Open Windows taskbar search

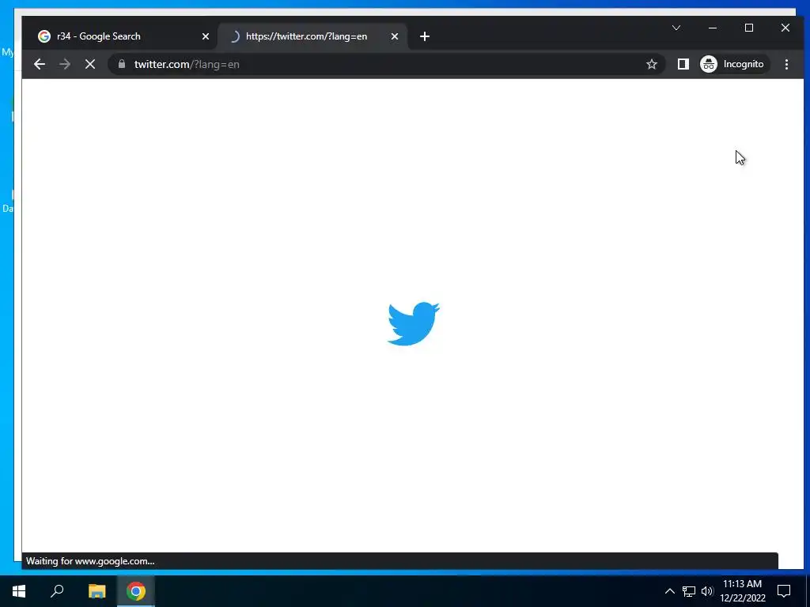click(x=57, y=591)
